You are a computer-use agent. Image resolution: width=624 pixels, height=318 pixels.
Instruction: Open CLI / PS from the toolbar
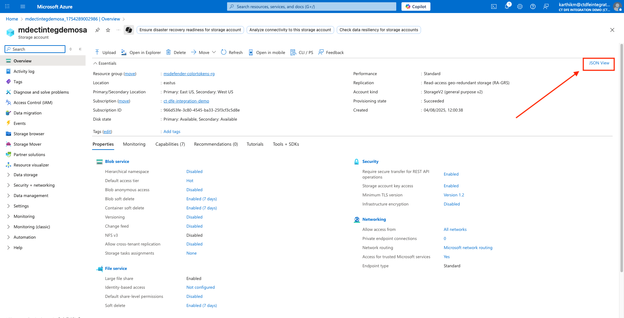302,52
